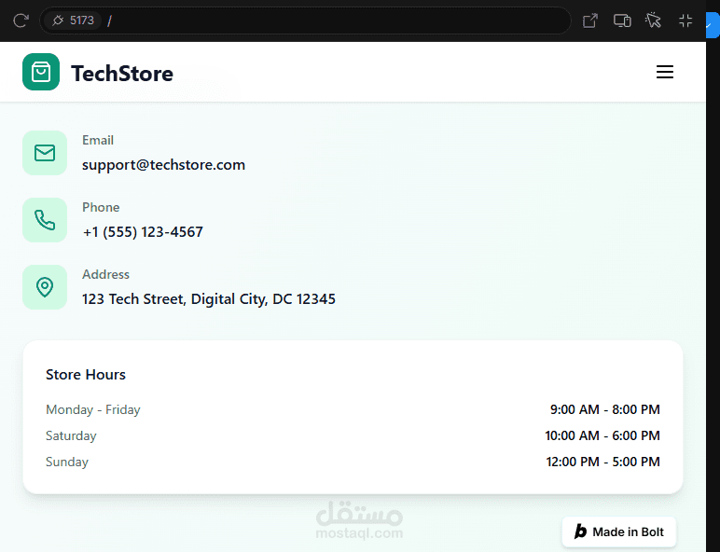This screenshot has height=552, width=720.
Task: Click the Phone label text
Action: point(101,207)
